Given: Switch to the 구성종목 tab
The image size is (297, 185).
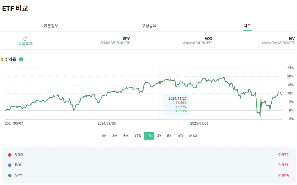Looking at the screenshot, I should click(149, 26).
